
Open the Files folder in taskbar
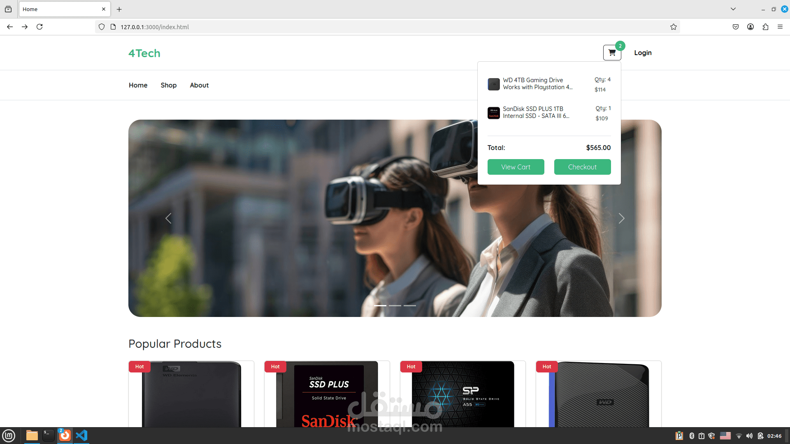[32, 435]
